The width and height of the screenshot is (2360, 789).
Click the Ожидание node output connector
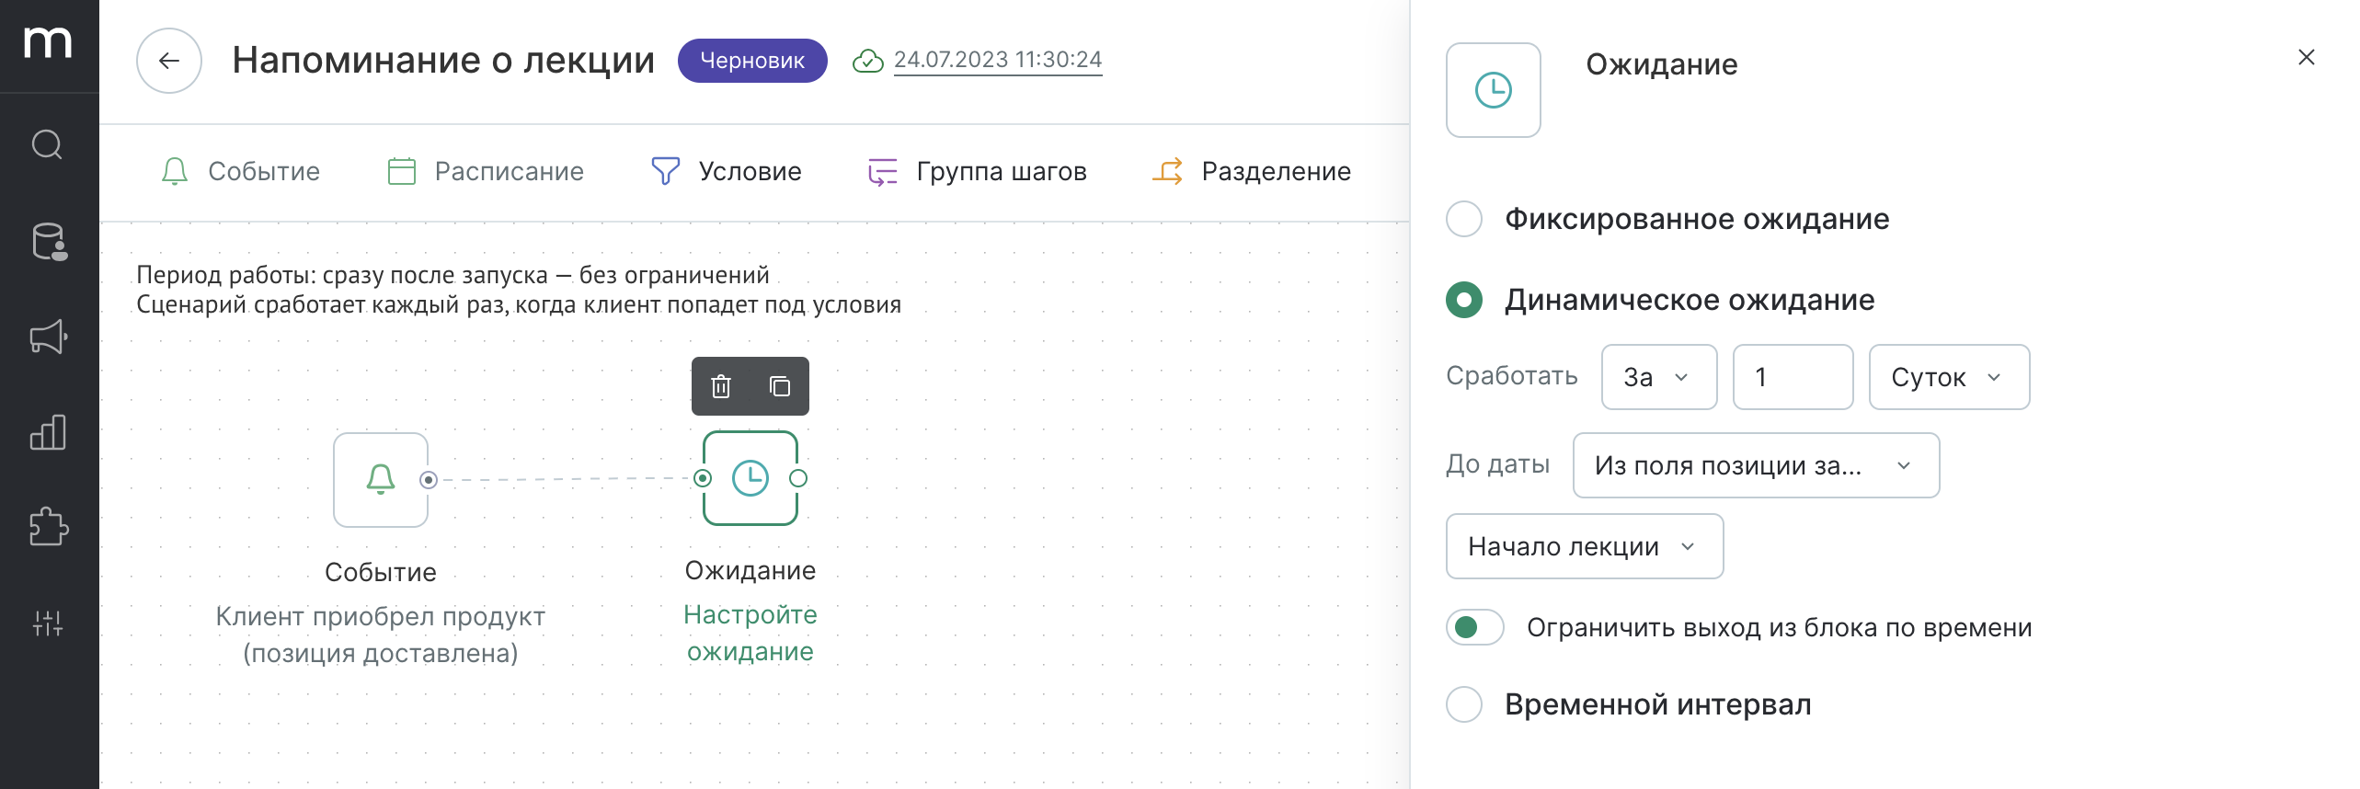(x=798, y=478)
